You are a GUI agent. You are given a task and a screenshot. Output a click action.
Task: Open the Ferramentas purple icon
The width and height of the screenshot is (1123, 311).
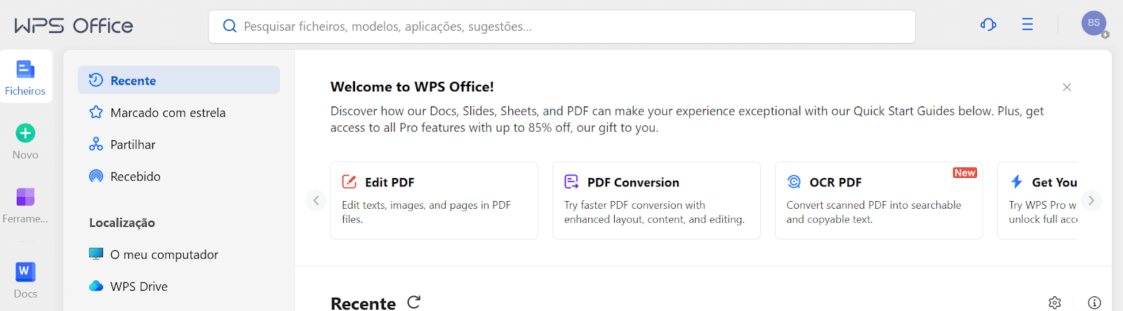pyautogui.click(x=25, y=197)
